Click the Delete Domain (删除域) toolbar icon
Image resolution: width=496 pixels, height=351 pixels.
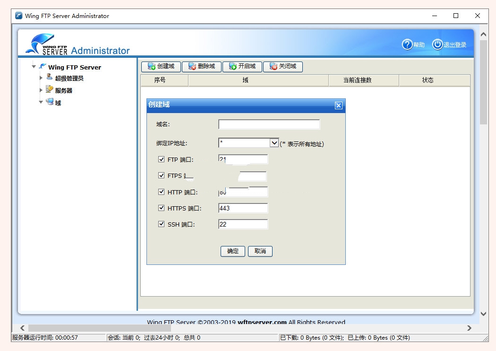click(x=192, y=67)
